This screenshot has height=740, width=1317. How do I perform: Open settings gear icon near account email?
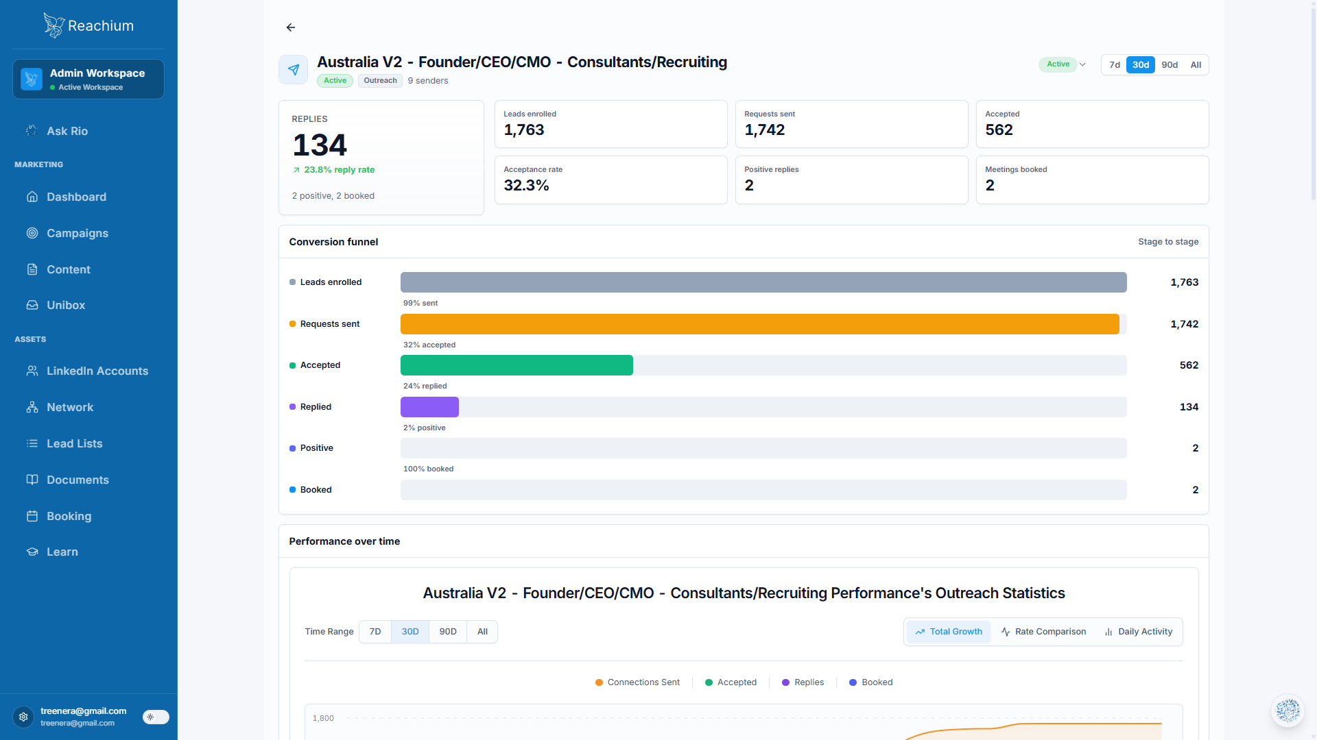tap(23, 717)
